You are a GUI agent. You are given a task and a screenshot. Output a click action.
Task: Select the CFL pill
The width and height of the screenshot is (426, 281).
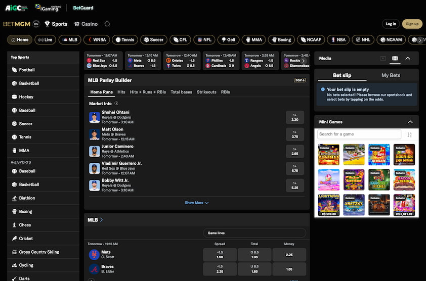pos(180,39)
